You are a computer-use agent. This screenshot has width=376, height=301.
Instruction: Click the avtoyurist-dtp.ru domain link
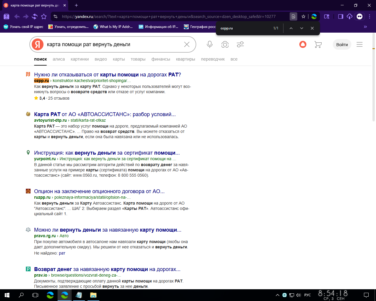pos(50,120)
